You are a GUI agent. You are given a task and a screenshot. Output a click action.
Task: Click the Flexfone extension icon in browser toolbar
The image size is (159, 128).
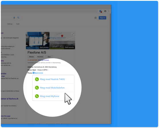[101, 11]
